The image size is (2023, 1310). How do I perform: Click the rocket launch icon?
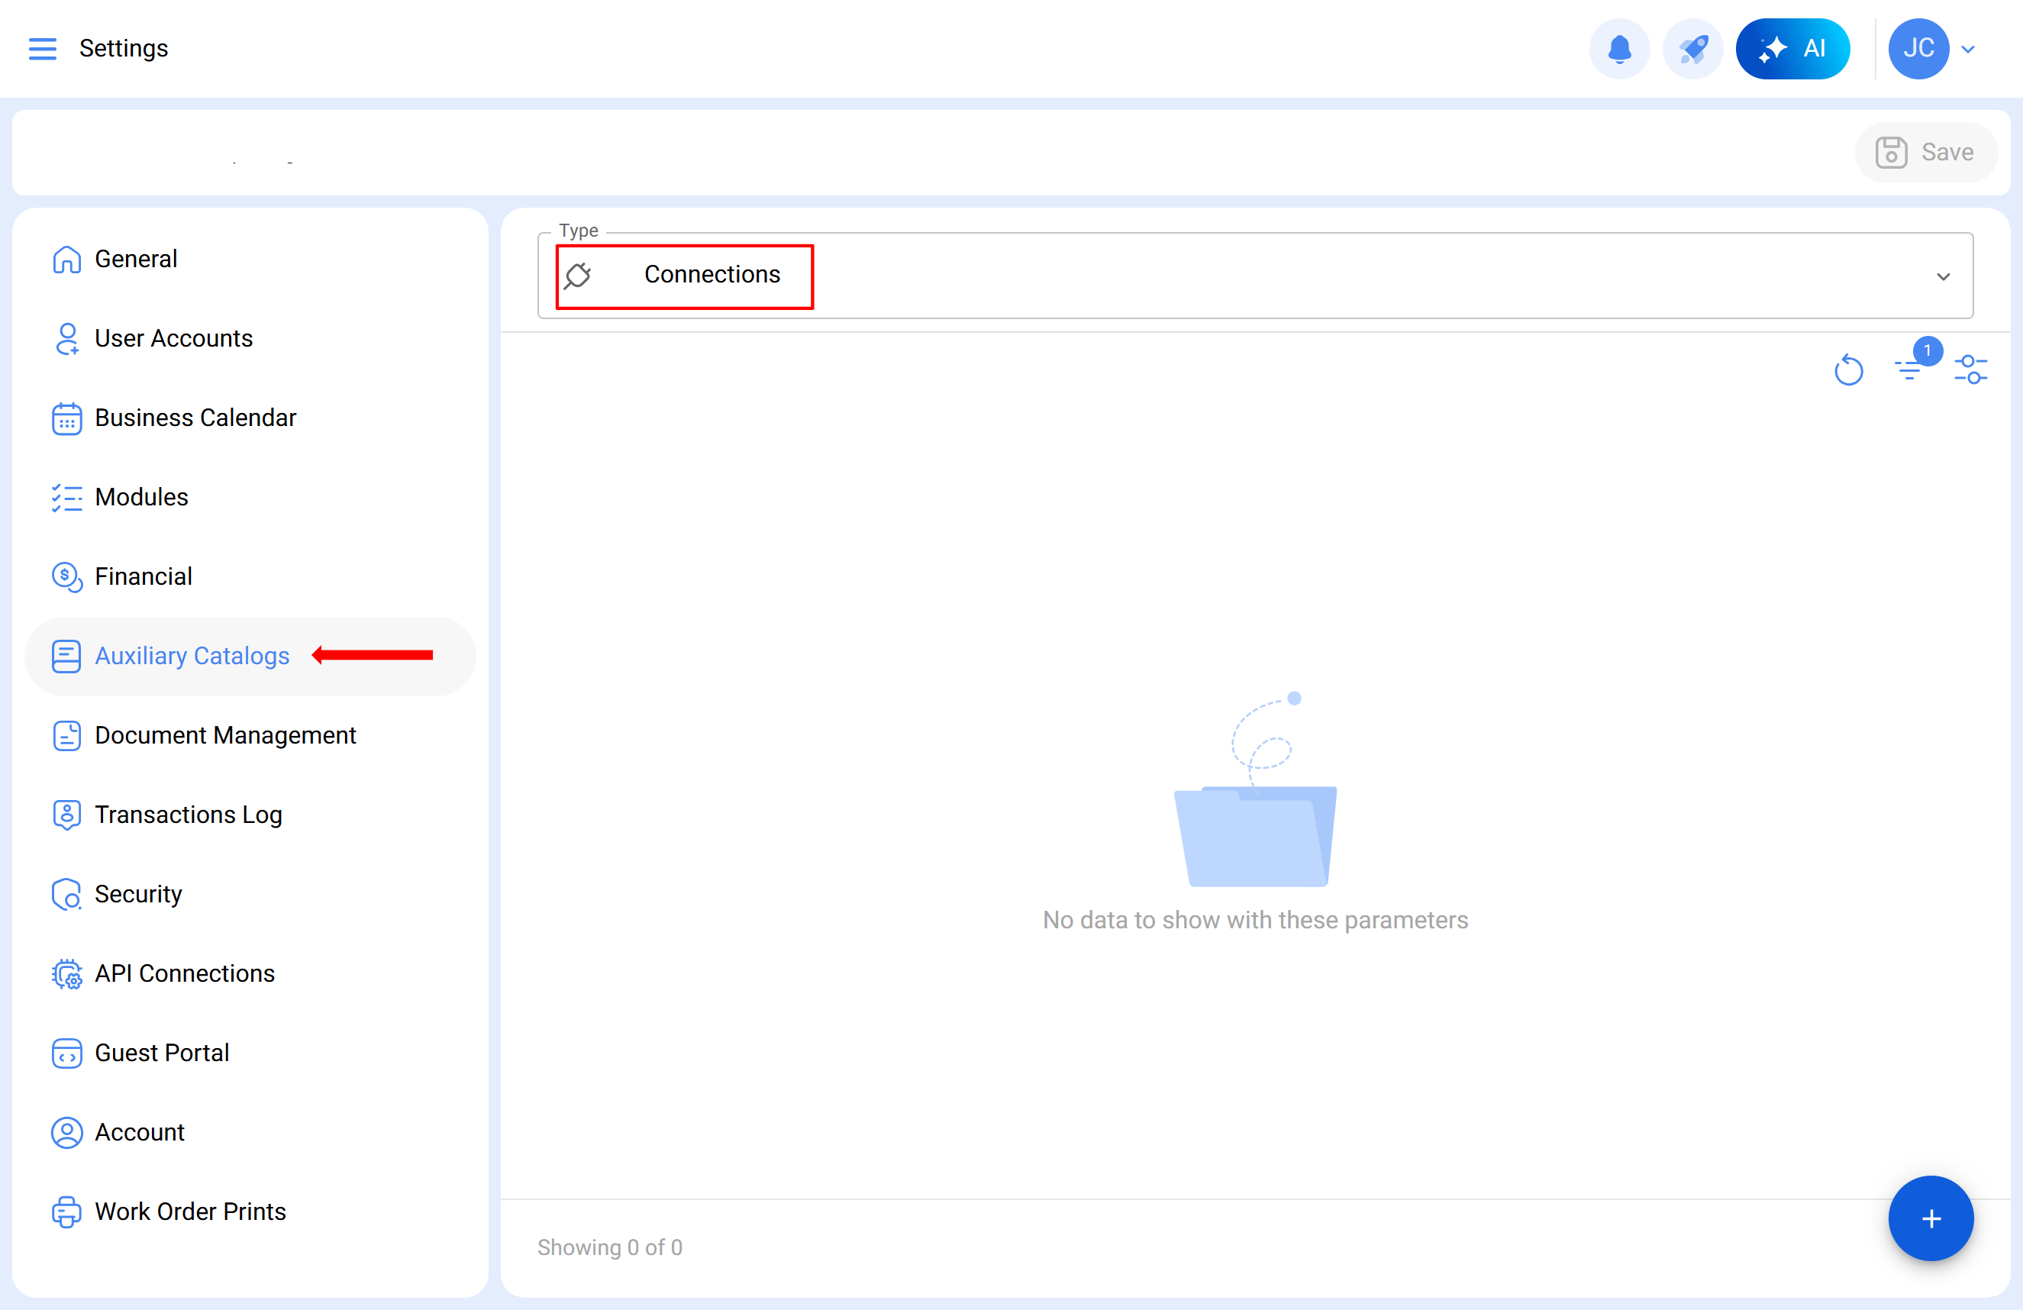[1692, 48]
